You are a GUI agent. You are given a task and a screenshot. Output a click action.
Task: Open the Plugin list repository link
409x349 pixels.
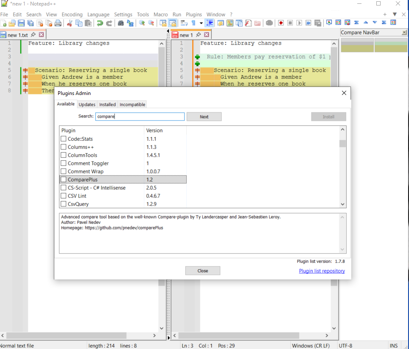tap(322, 271)
